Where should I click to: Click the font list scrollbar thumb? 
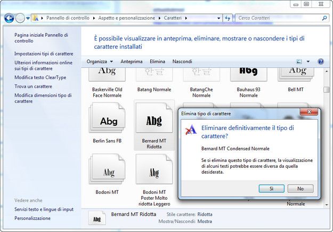point(327,90)
